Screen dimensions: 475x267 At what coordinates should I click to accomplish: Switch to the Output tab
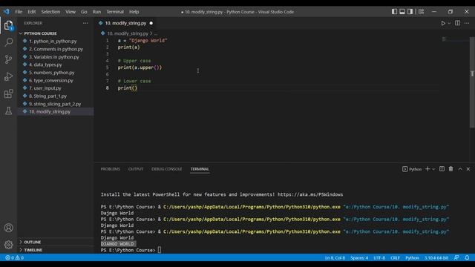point(135,169)
